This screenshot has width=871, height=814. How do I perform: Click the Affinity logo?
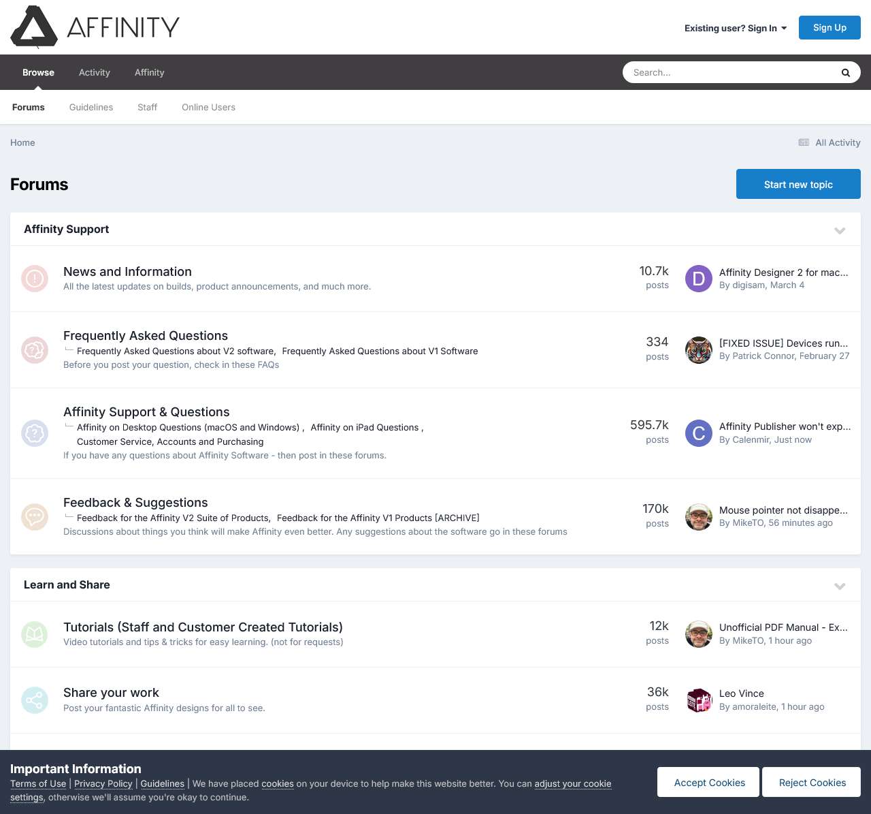95,27
